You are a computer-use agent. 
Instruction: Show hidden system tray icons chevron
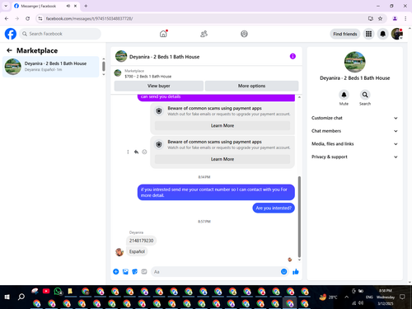[x=346, y=297]
